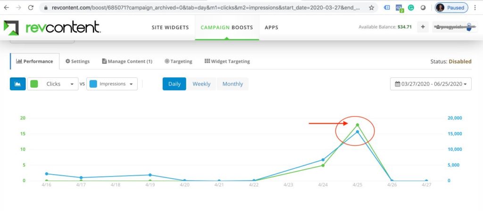Click the Grammarly extension icon
The height and width of the screenshot is (211, 483).
tap(411, 8)
